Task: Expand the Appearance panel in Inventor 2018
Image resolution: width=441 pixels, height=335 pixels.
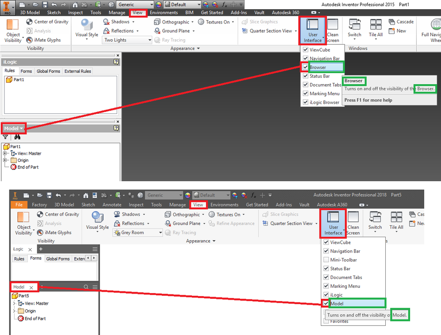Action: tap(201, 241)
